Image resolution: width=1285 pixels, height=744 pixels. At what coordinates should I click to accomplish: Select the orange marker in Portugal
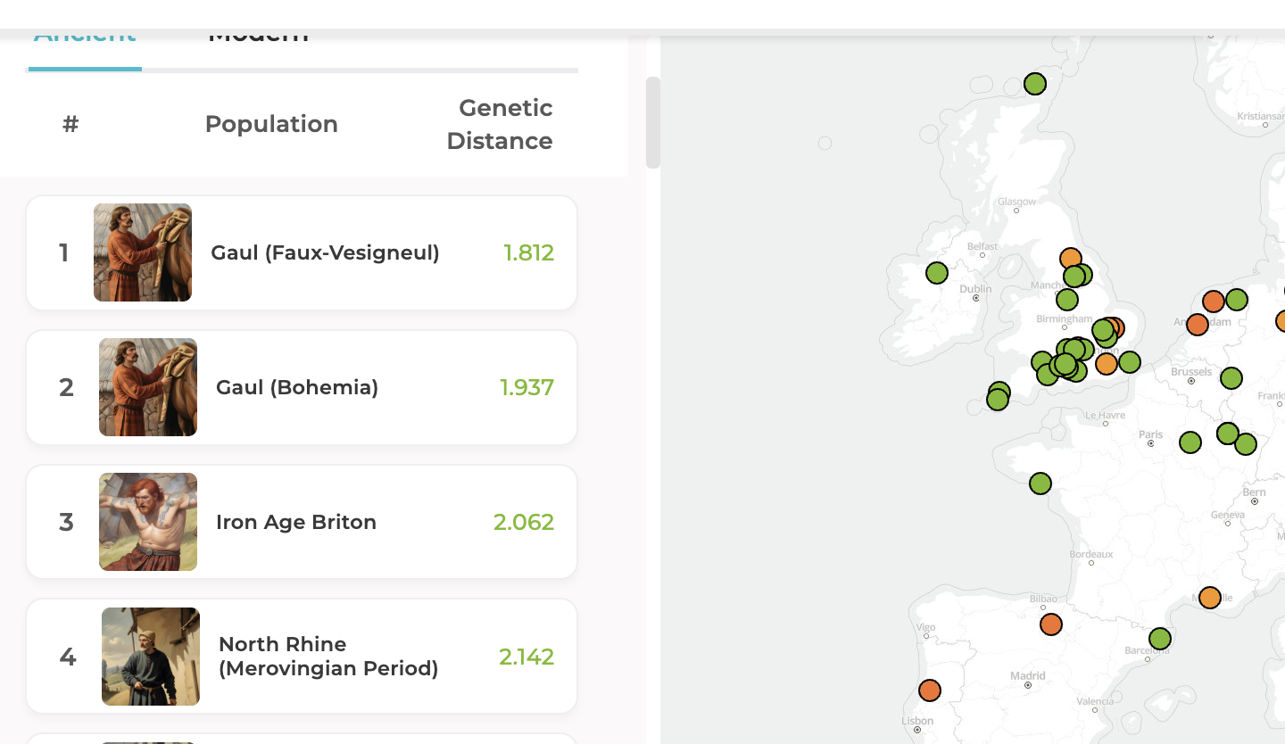(x=930, y=690)
